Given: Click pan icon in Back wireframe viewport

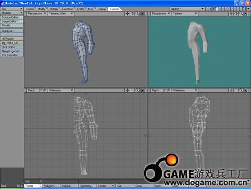Looking at the screenshot, I should coord(127,90).
